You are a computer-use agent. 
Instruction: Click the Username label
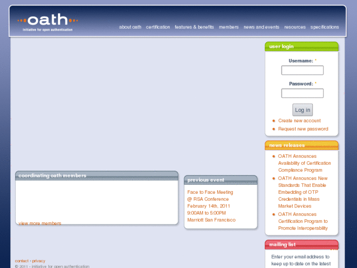(x=301, y=60)
